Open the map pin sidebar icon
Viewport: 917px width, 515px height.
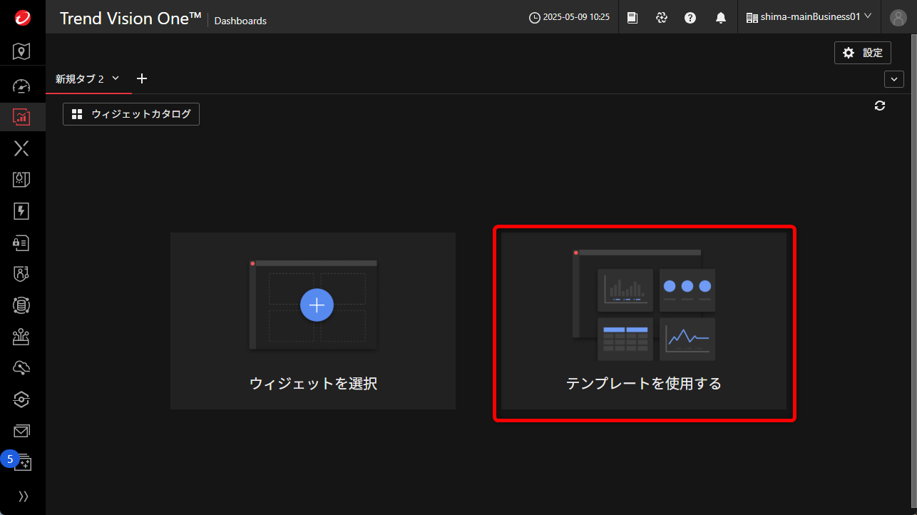pyautogui.click(x=21, y=51)
